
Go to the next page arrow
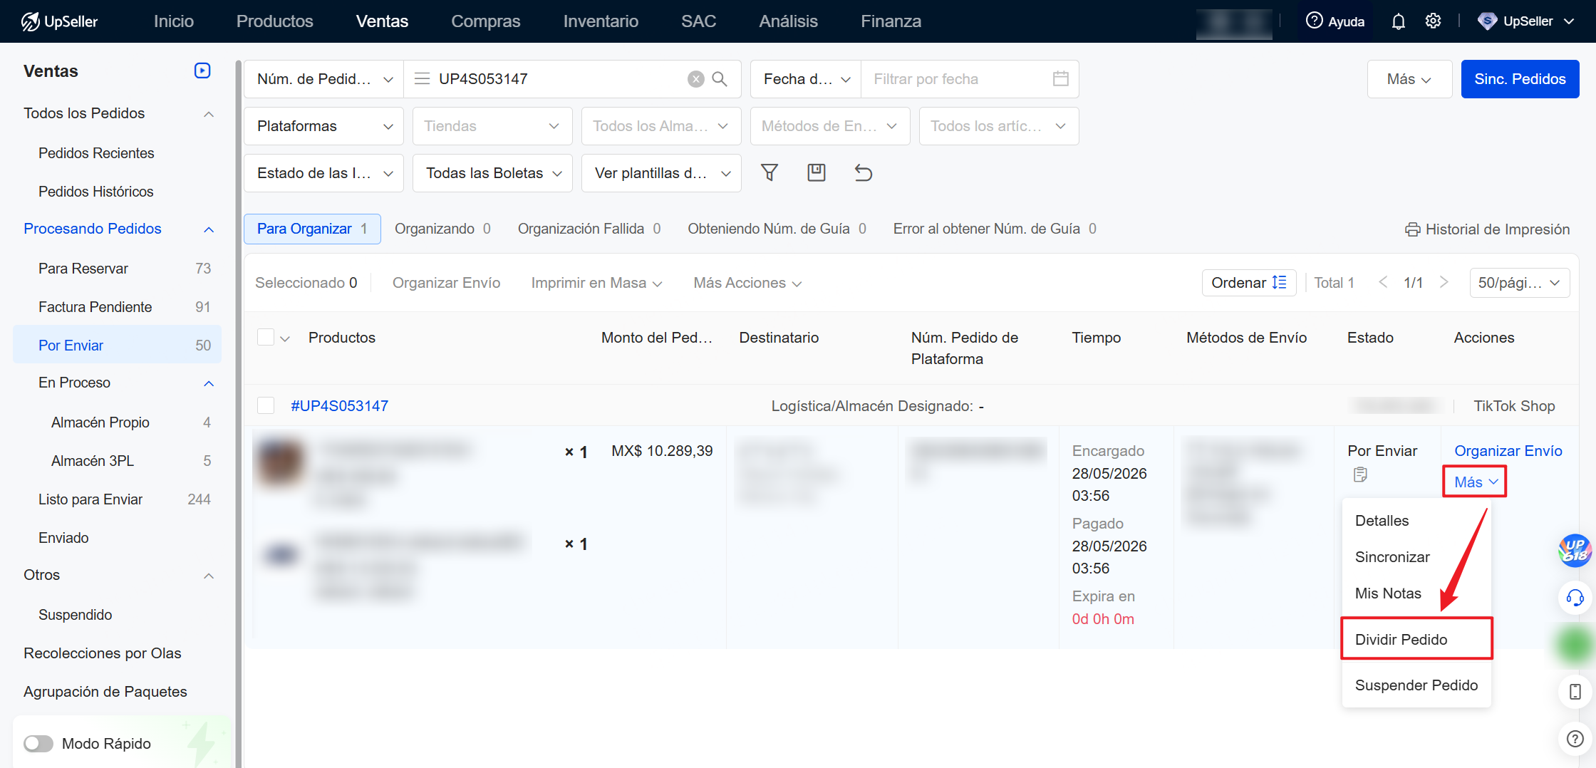click(x=1444, y=283)
